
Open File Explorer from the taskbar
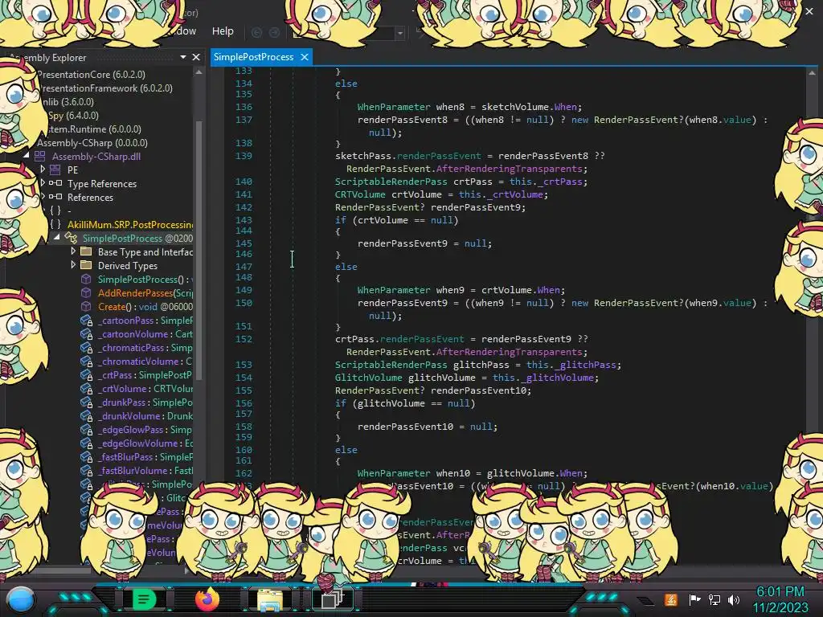[x=270, y=600]
